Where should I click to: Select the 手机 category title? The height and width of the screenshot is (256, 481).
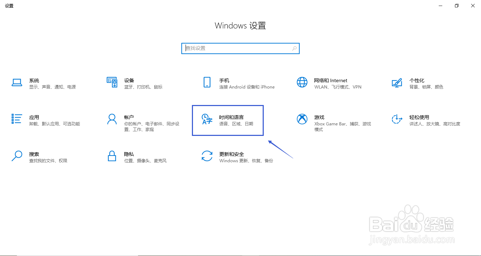pyautogui.click(x=224, y=80)
